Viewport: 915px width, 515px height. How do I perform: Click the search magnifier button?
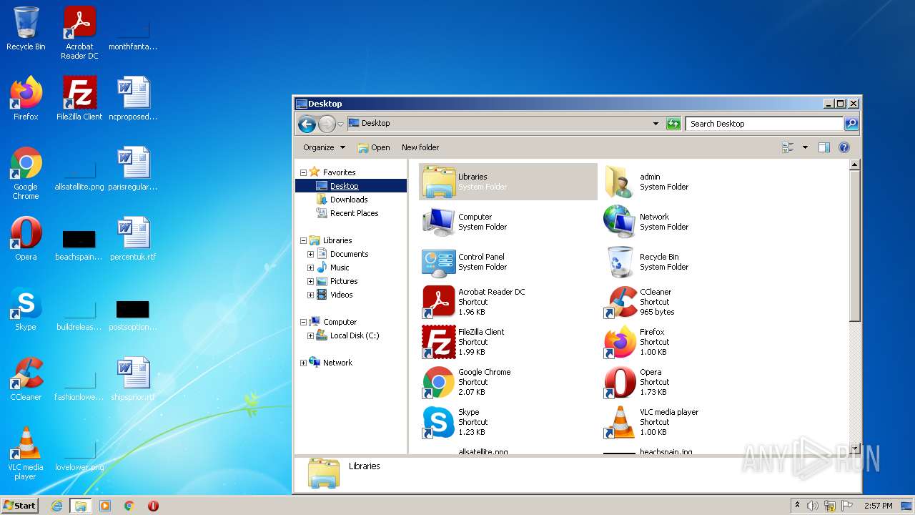(x=851, y=124)
